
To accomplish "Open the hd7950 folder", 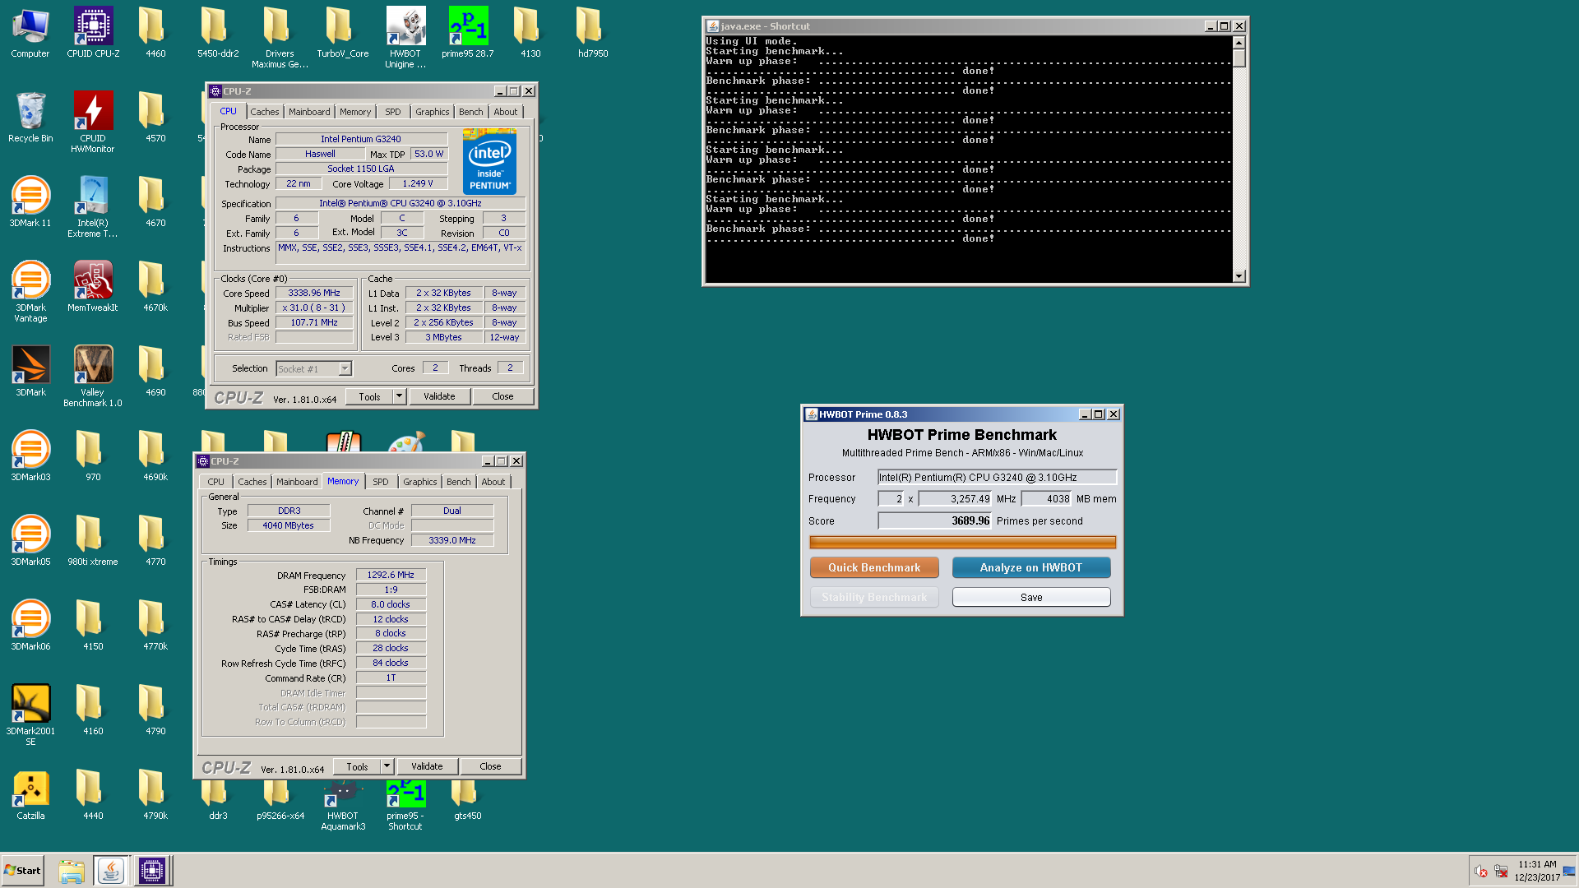I will (x=593, y=33).
